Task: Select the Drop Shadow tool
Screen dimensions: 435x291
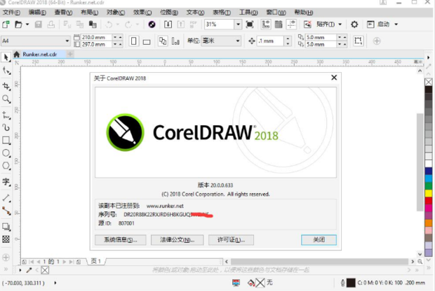Action: click(6, 227)
